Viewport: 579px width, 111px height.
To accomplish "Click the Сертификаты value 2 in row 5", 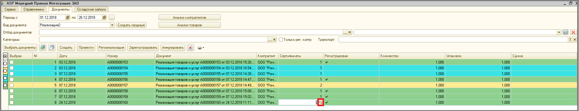I will 301,85.
